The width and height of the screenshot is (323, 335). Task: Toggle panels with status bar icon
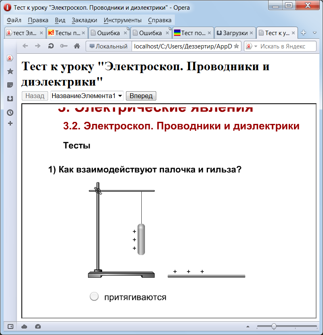pyautogui.click(x=10, y=327)
